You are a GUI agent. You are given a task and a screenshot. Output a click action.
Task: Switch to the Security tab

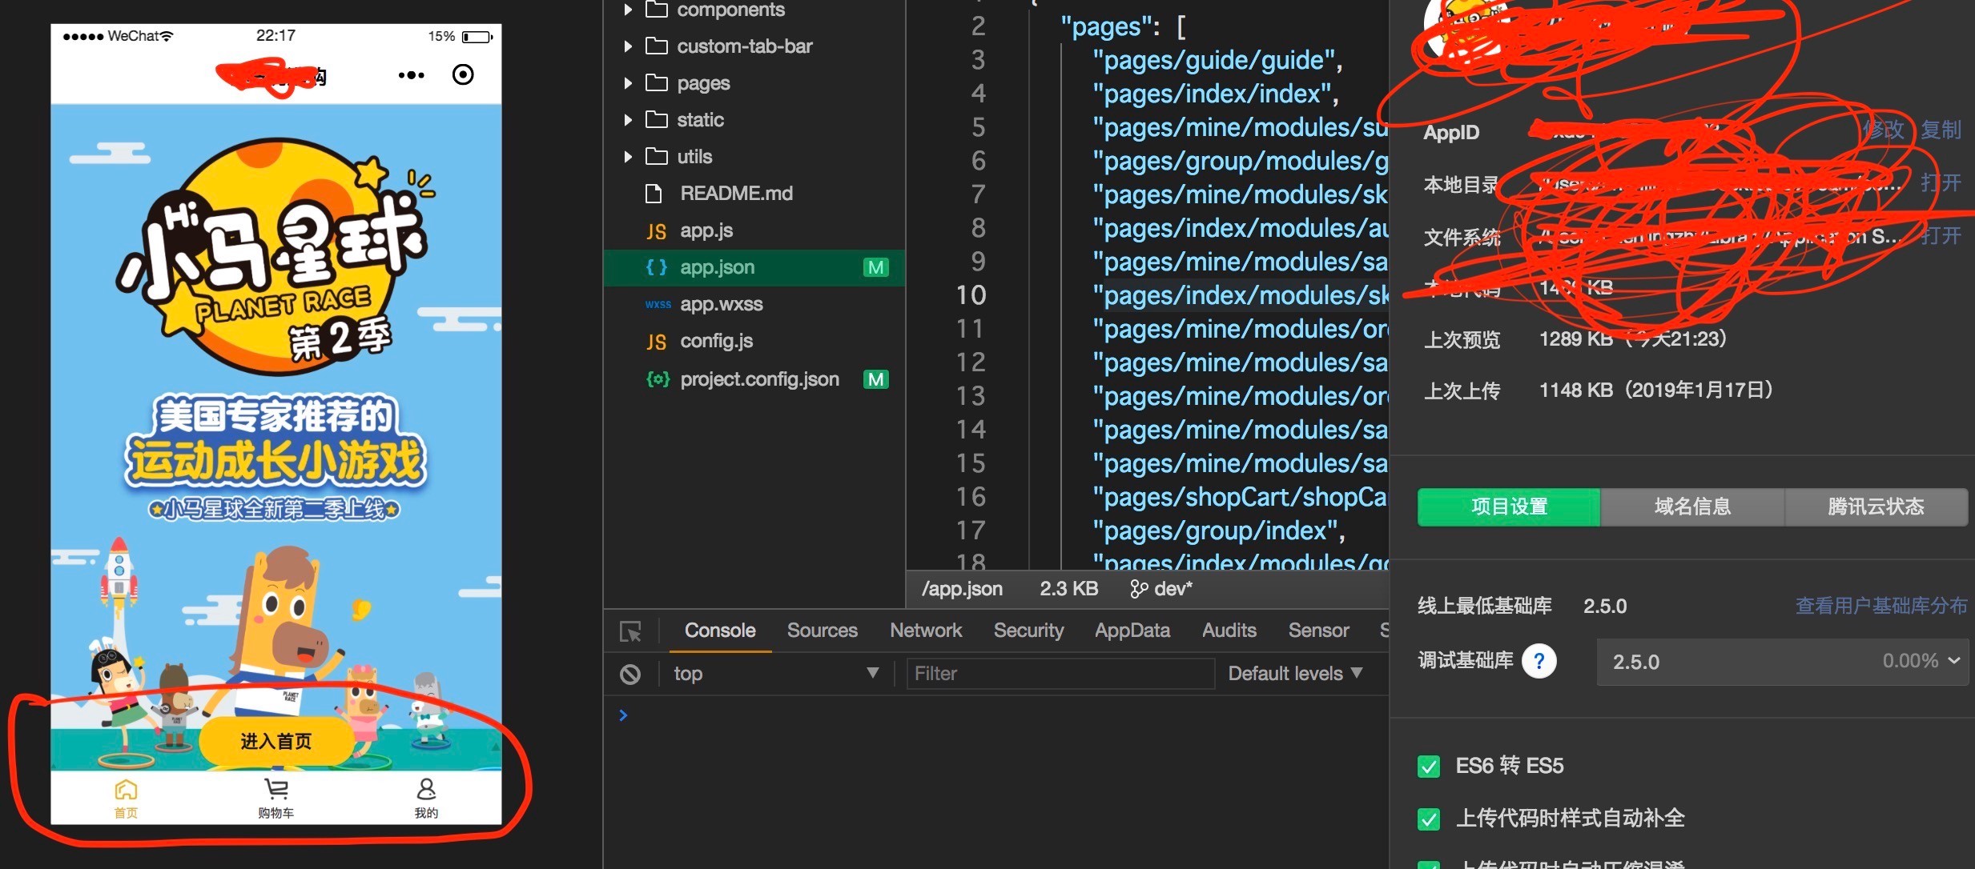pyautogui.click(x=1028, y=631)
